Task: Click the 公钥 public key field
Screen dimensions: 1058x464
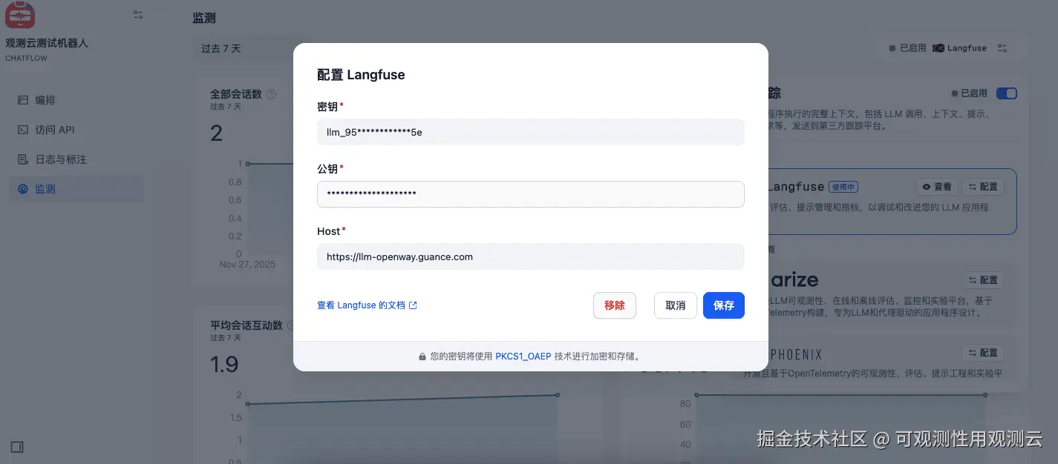Action: click(x=530, y=194)
